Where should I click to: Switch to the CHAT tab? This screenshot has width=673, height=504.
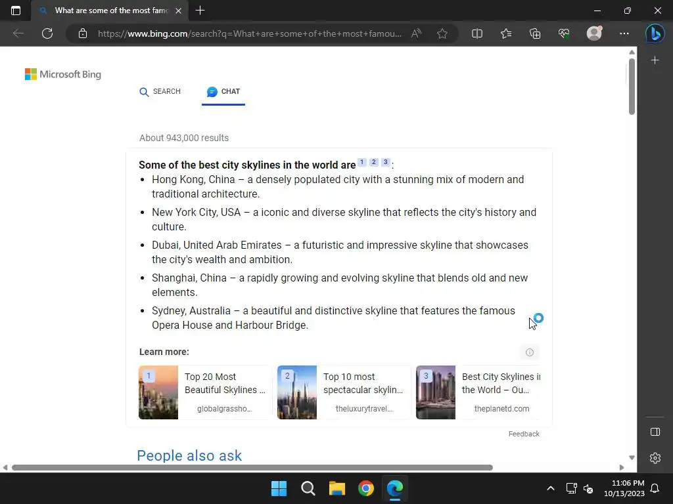pyautogui.click(x=223, y=92)
